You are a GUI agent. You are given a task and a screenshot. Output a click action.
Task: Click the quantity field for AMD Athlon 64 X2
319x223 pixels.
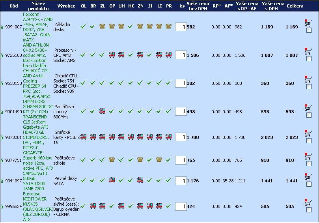coord(181,55)
